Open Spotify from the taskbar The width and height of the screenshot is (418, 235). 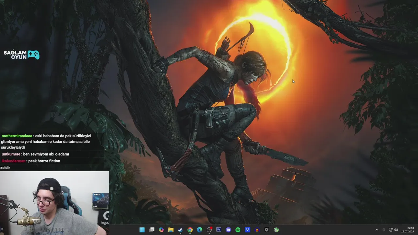click(x=238, y=230)
